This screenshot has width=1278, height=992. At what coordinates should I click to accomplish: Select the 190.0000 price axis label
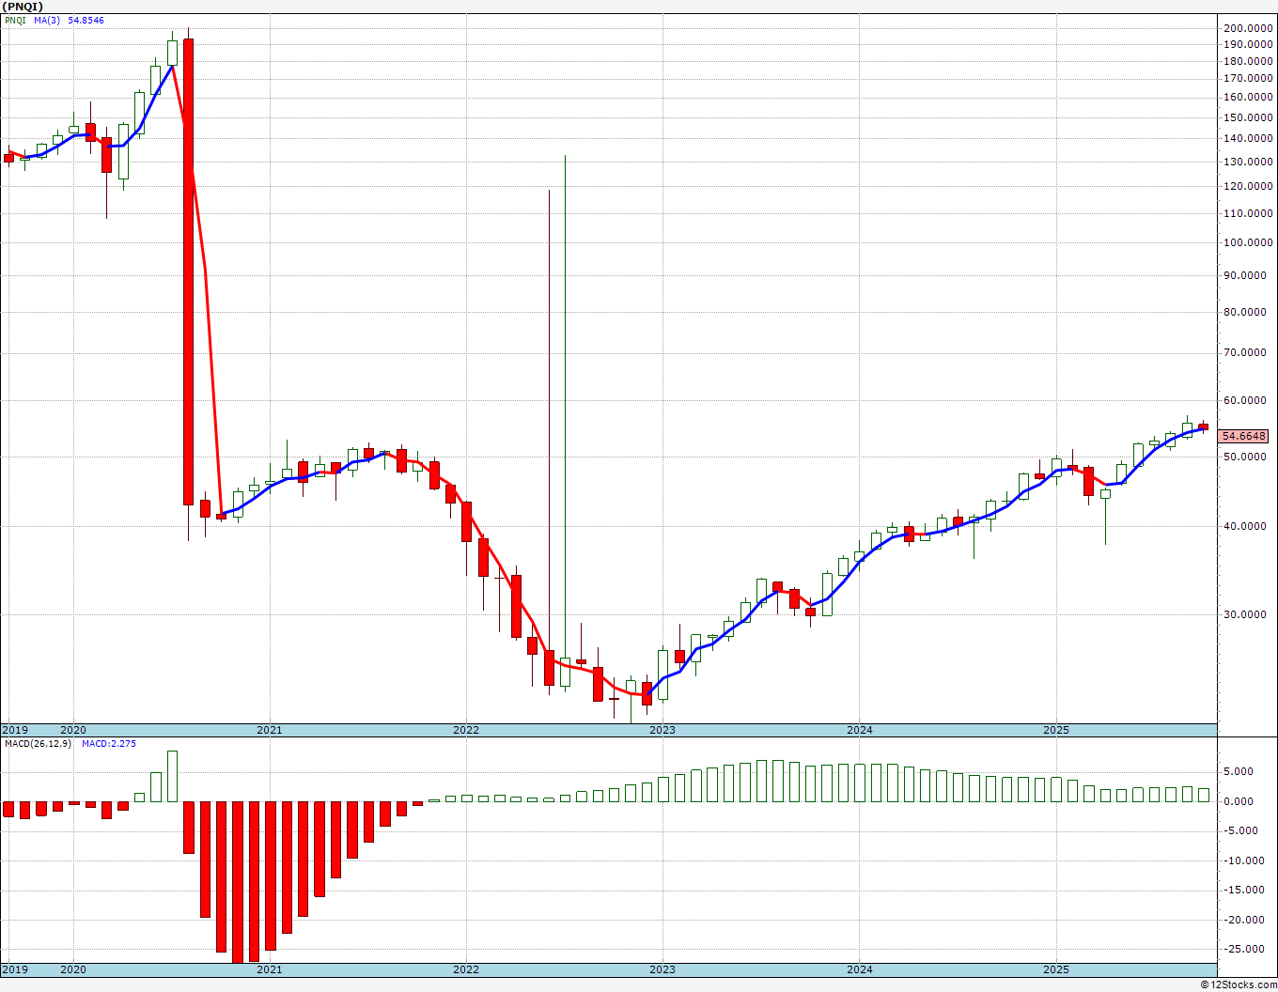click(x=1247, y=44)
